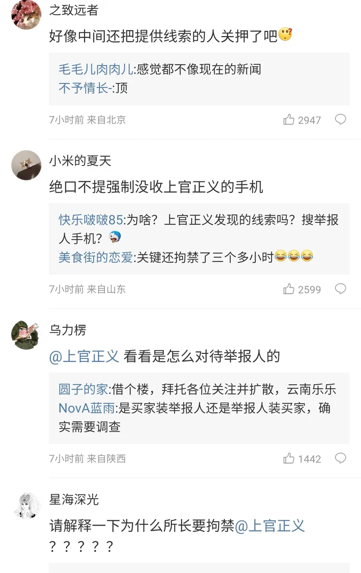Open reply bubble on 乌力楞's comment
361x573 pixels.
[x=341, y=458]
